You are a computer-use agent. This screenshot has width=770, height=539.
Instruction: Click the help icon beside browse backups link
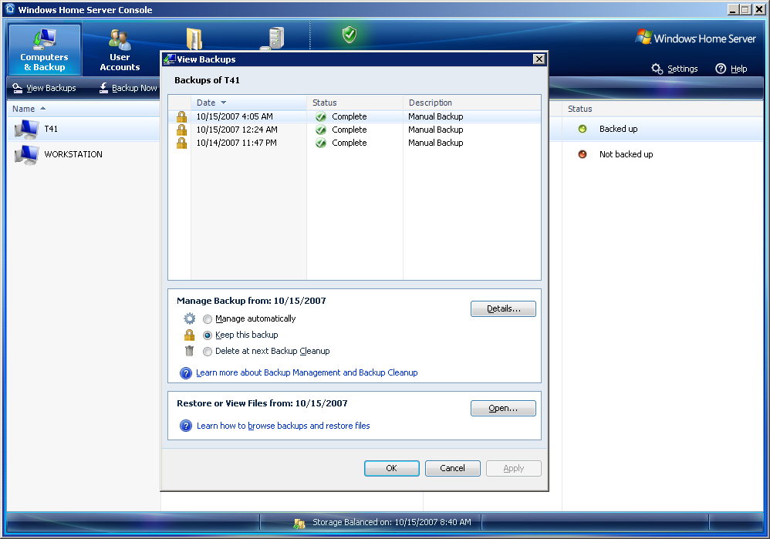186,426
